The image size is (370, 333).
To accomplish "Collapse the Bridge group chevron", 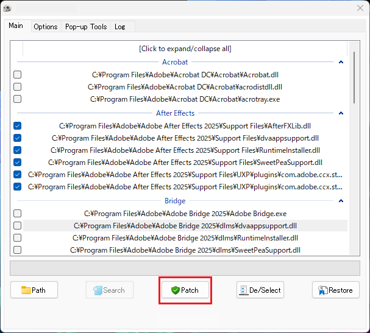I will pyautogui.click(x=341, y=201).
